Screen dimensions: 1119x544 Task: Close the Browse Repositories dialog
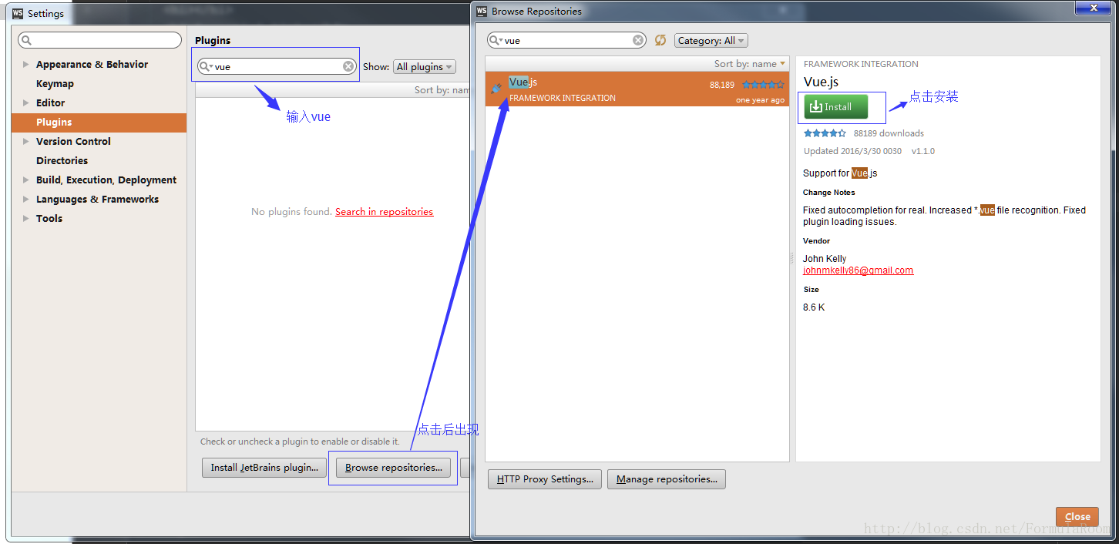(x=1077, y=517)
